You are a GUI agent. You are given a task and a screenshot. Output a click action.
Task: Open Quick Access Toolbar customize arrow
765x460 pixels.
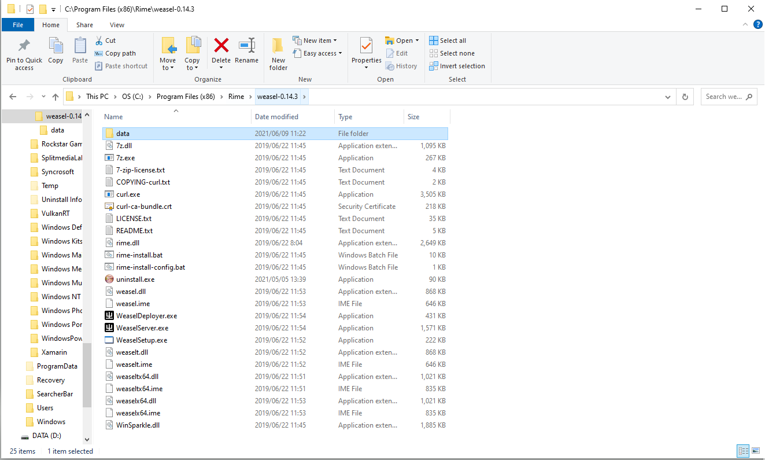point(53,9)
